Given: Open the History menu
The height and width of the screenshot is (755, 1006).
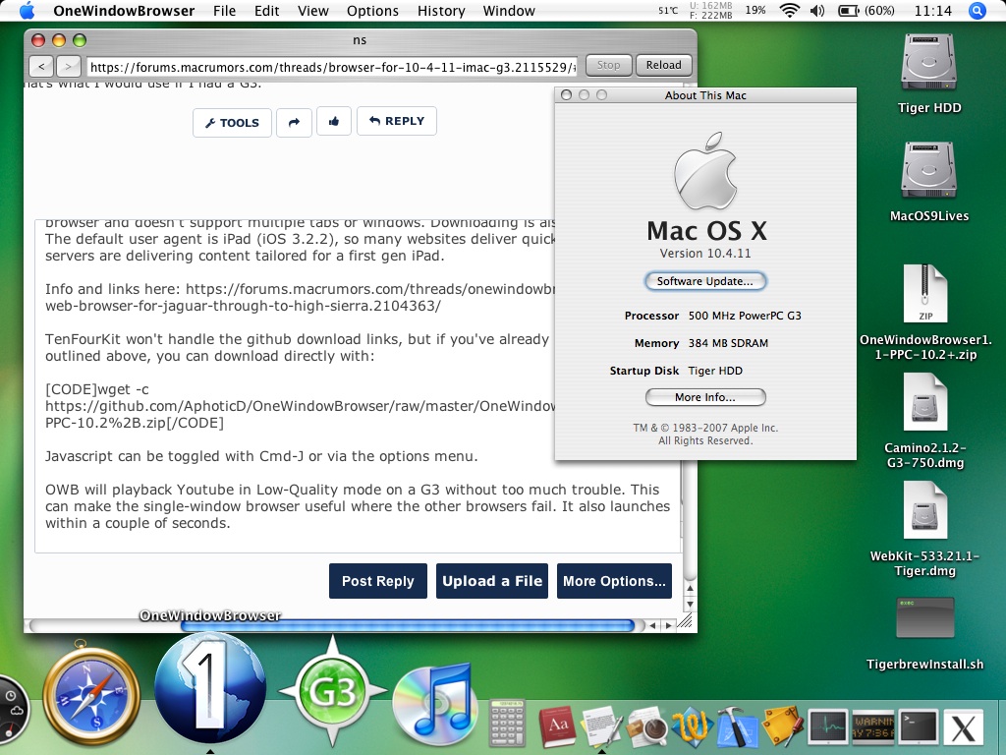Looking at the screenshot, I should click(x=441, y=11).
